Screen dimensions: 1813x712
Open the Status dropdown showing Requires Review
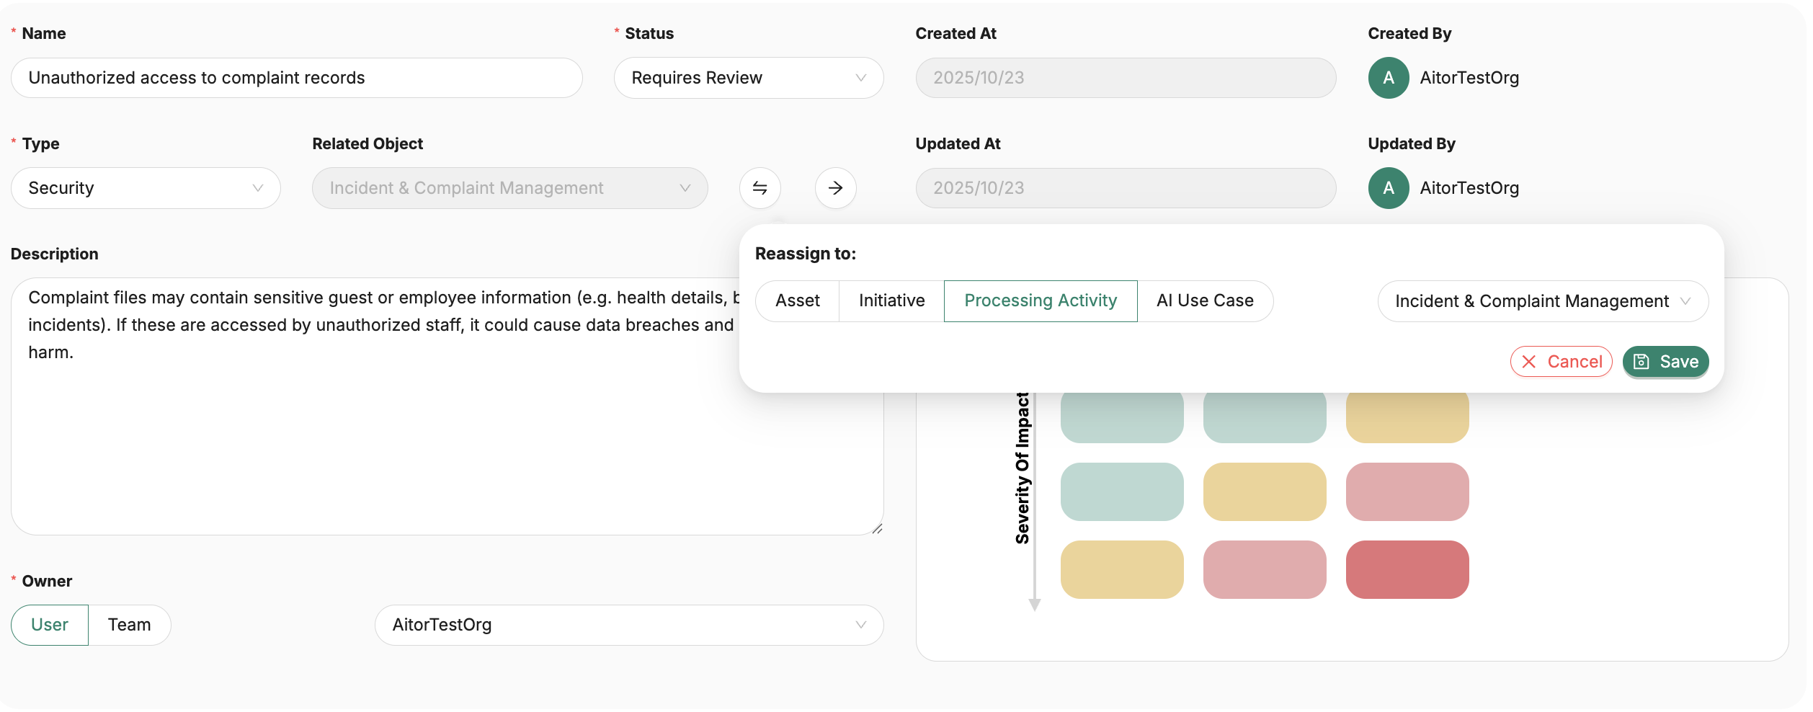[748, 78]
